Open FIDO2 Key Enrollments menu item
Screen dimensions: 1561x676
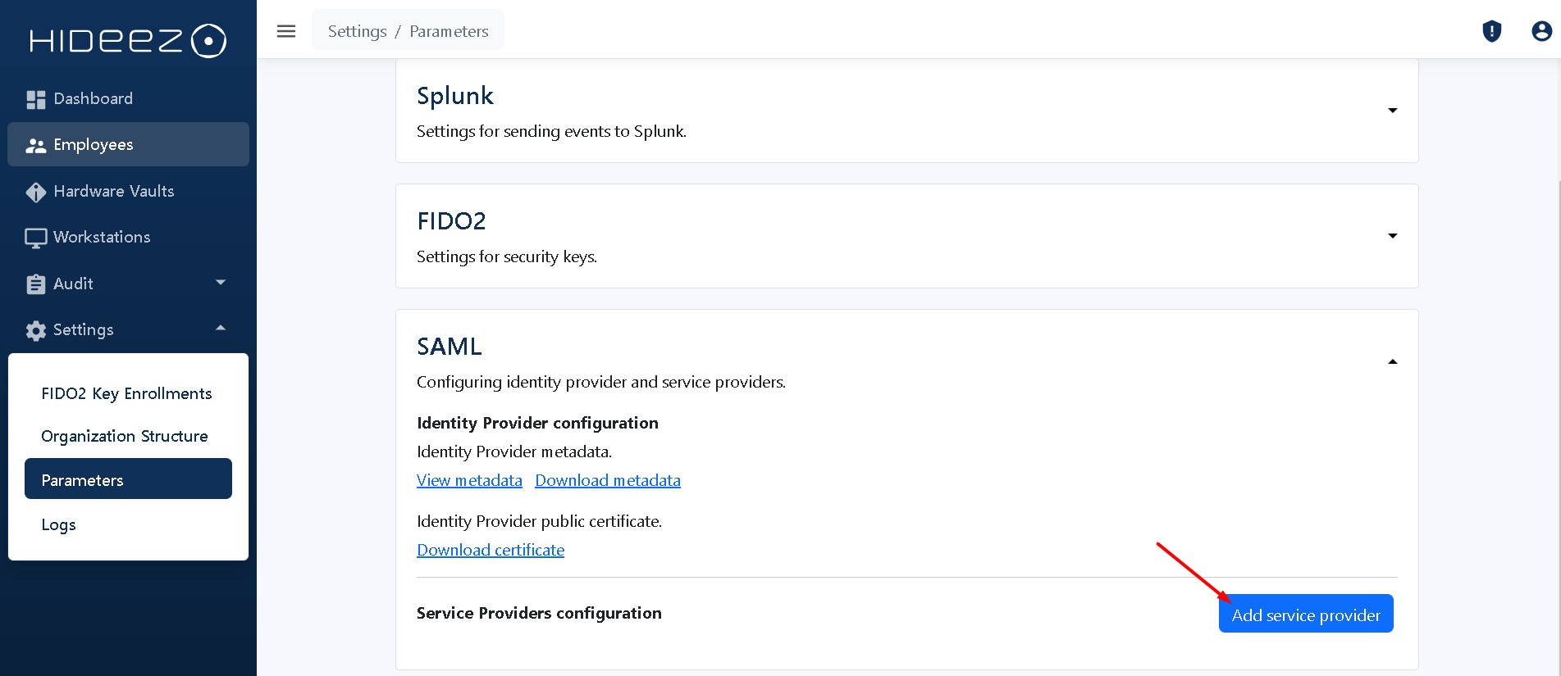(x=128, y=393)
